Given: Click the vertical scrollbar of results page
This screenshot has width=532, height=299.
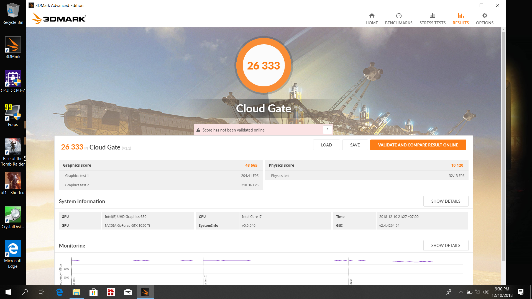Looking at the screenshot, I should pos(503,147).
